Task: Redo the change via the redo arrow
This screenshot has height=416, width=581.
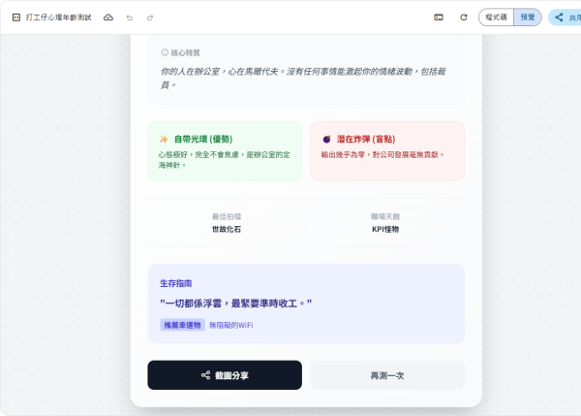Action: tap(150, 17)
